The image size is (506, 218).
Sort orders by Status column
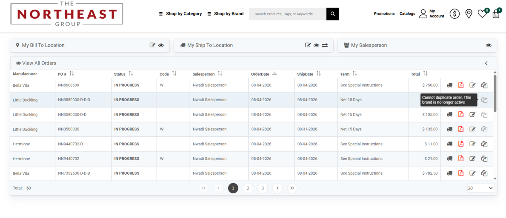tap(131, 74)
